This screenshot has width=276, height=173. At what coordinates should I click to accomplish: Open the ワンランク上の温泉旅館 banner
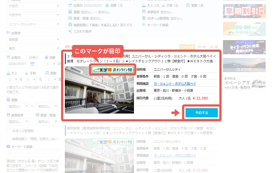click(244, 65)
